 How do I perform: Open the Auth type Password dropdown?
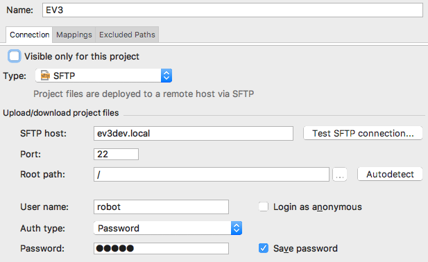point(168,228)
